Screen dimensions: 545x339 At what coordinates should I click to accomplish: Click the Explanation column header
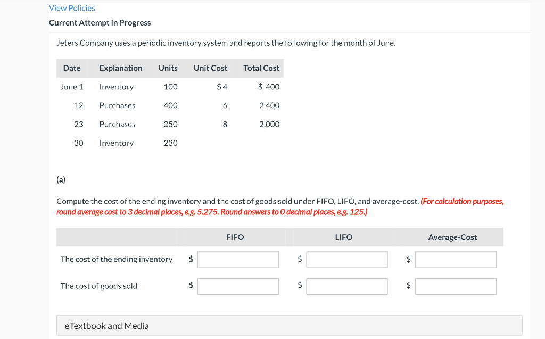pos(121,68)
